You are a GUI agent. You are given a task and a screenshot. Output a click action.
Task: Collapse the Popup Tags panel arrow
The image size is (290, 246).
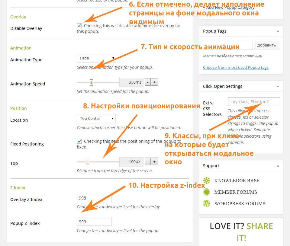[278, 31]
